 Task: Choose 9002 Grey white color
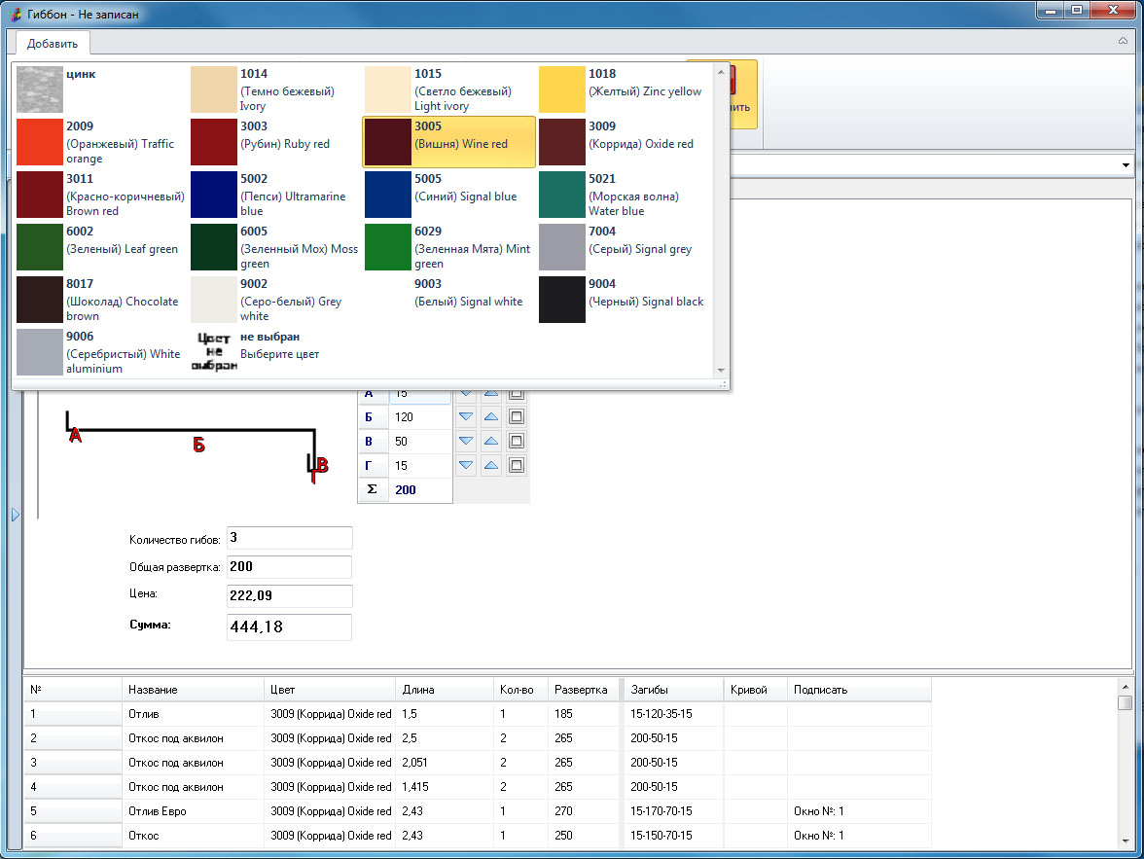(274, 300)
